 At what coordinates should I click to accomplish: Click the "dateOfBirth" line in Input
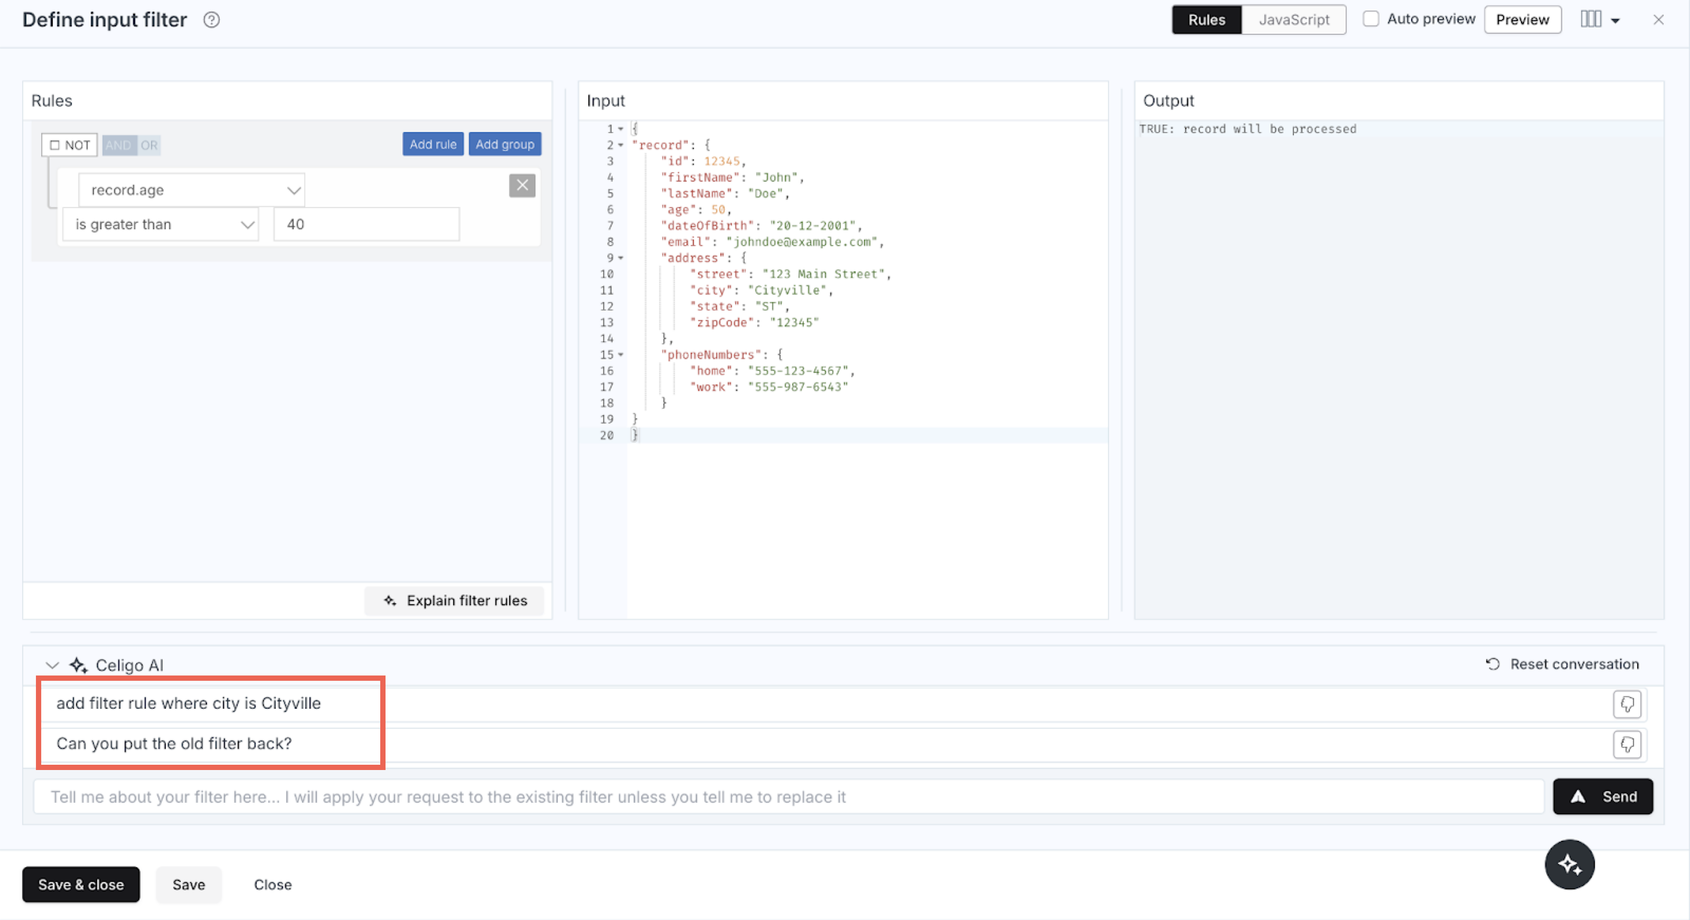(x=761, y=226)
